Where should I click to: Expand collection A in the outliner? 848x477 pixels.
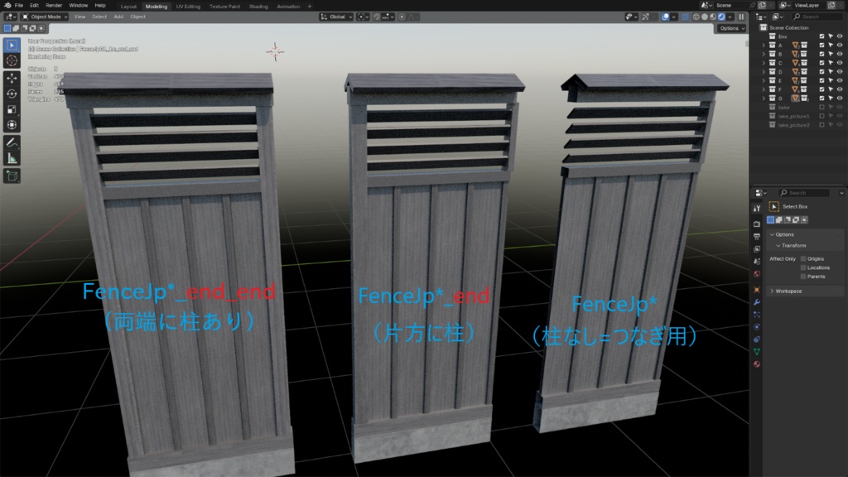764,46
